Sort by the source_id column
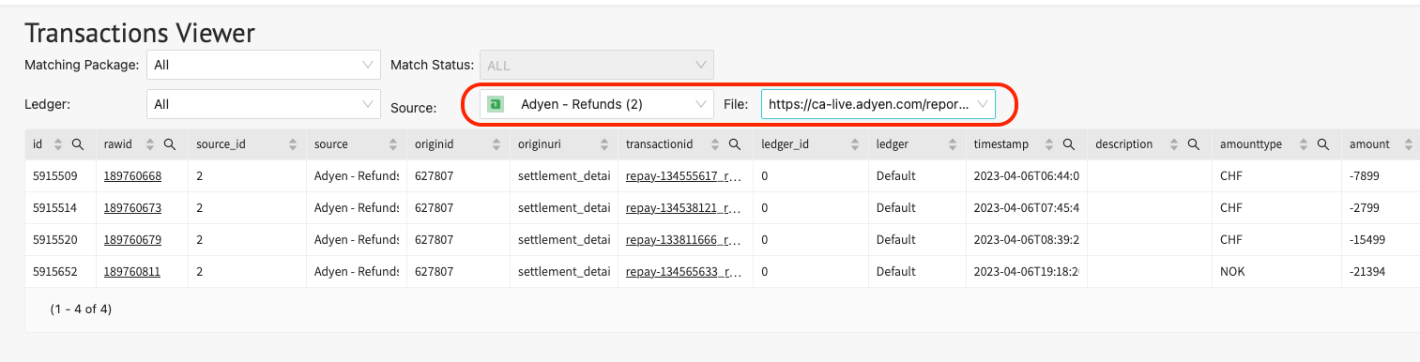Viewport: 1420px width, 362px height. coord(294,144)
